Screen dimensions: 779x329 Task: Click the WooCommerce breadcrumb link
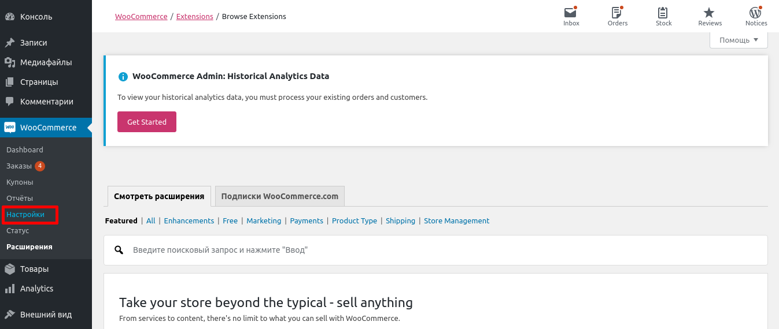[141, 17]
